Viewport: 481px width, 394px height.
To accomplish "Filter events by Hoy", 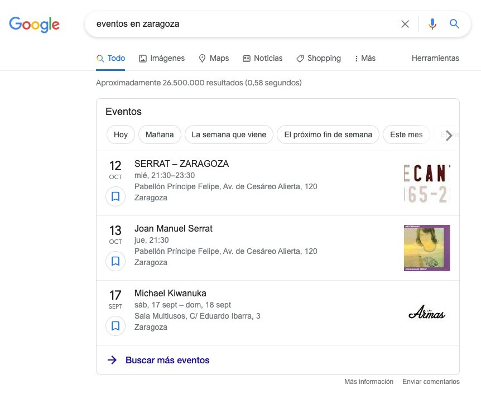I will coord(121,134).
